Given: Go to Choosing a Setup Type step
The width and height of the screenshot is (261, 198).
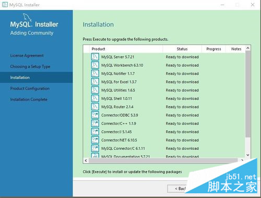Looking at the screenshot, I should (30, 66).
